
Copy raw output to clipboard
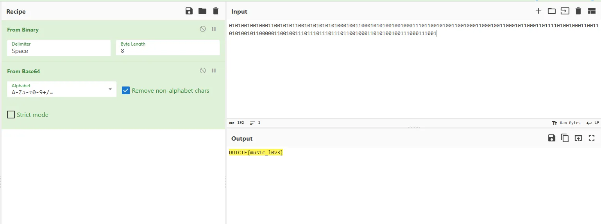point(565,138)
